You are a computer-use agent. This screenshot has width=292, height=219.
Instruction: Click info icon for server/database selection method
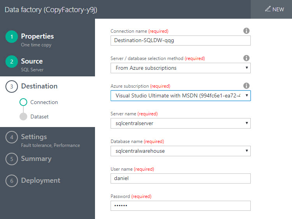pos(246,58)
